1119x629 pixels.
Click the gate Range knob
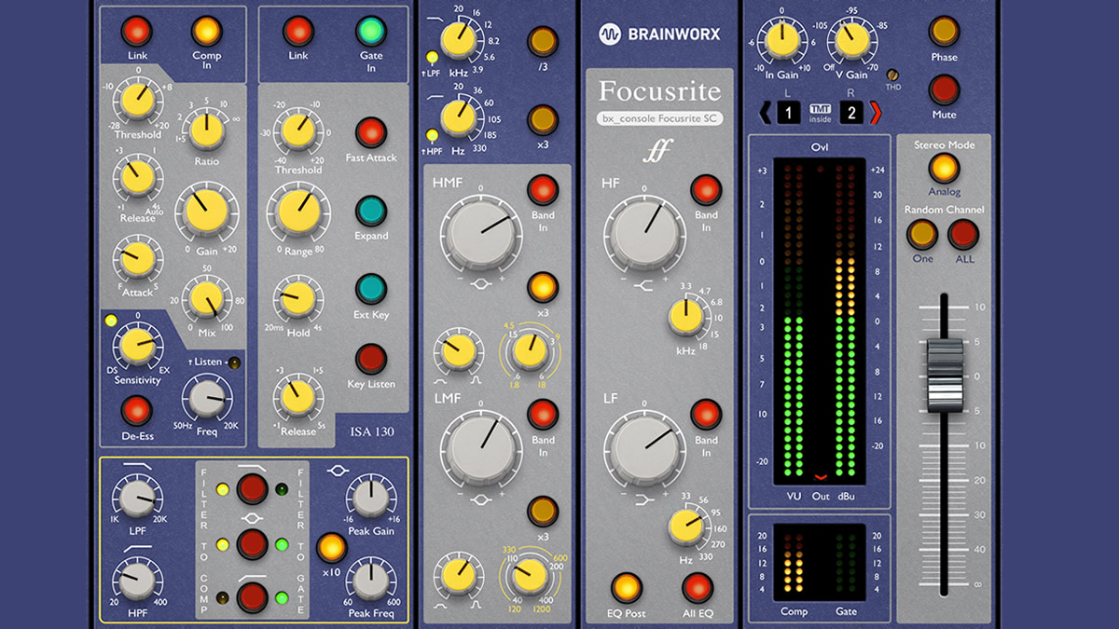point(298,212)
